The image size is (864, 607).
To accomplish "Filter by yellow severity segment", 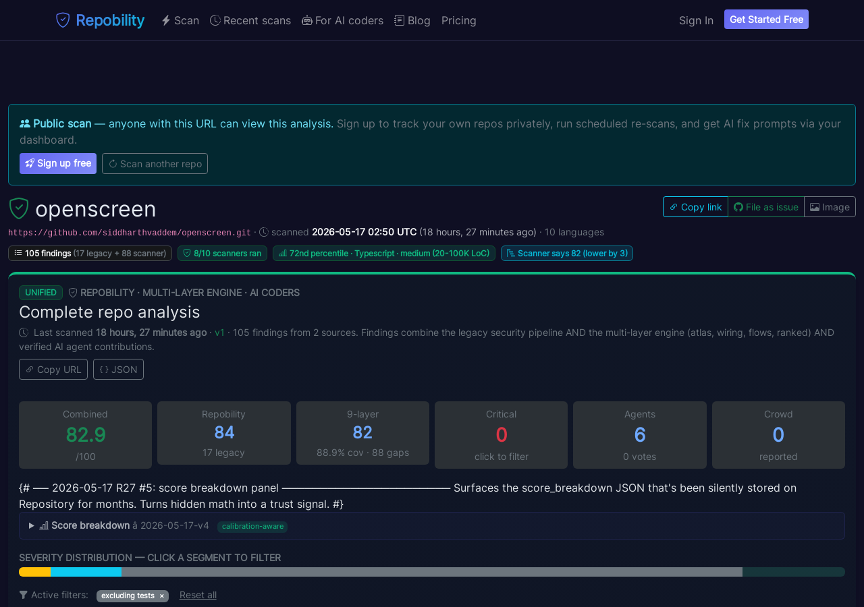I will (x=34, y=572).
